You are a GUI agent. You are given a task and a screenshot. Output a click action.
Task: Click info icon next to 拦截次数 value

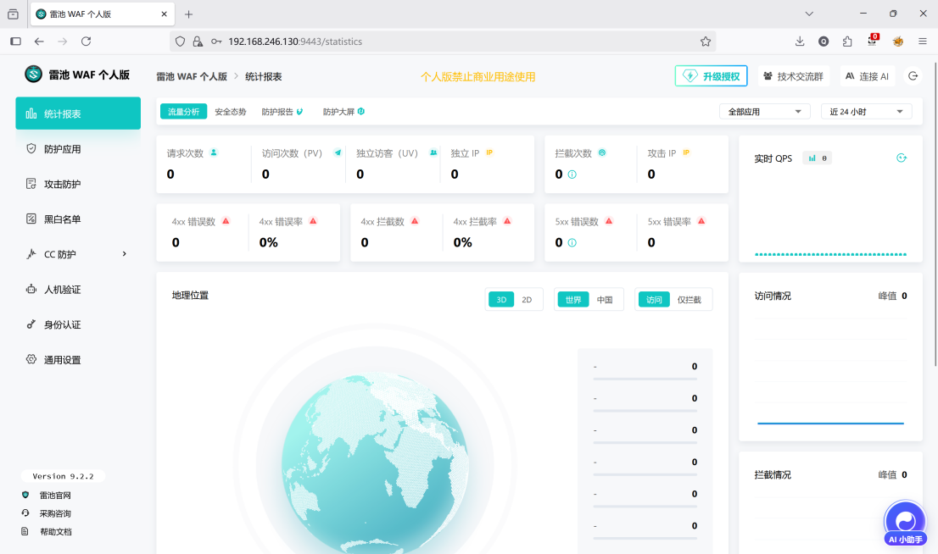572,175
